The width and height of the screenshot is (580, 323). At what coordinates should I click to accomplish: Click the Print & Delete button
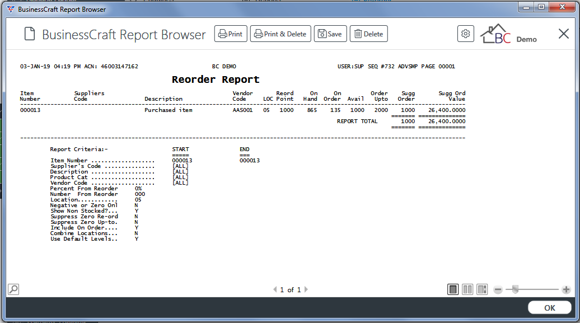[280, 34]
